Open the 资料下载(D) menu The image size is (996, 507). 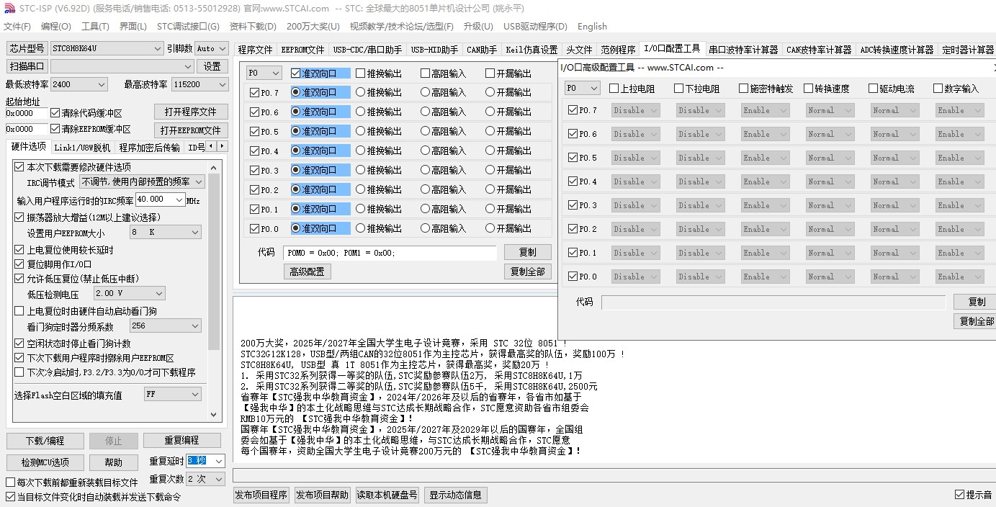coord(253,27)
